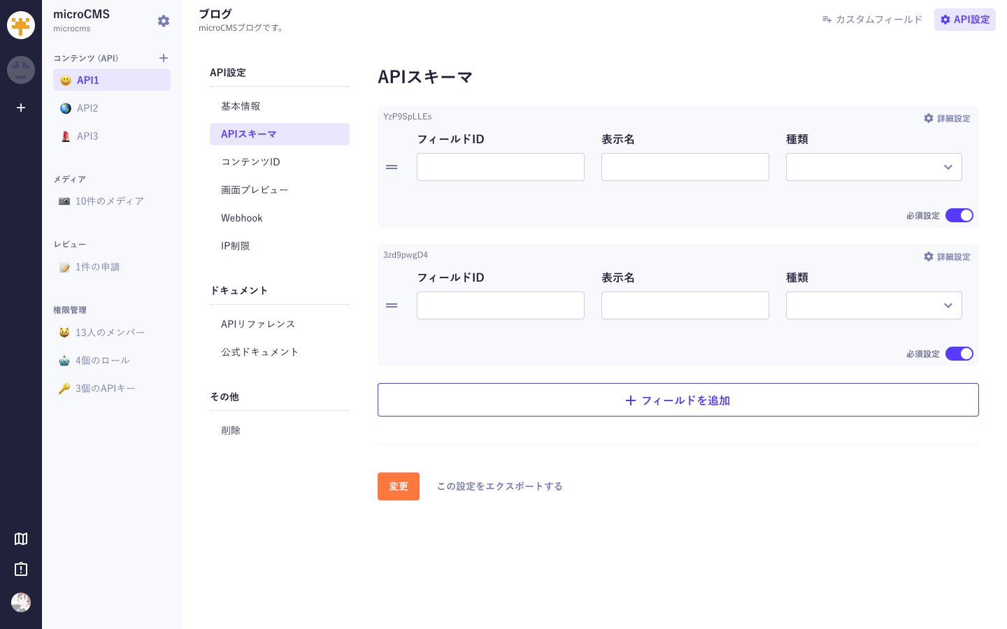Open 詳細設定 for field YzP9SpLLEs
Viewport: 1007px width, 629px height.
tap(947, 118)
